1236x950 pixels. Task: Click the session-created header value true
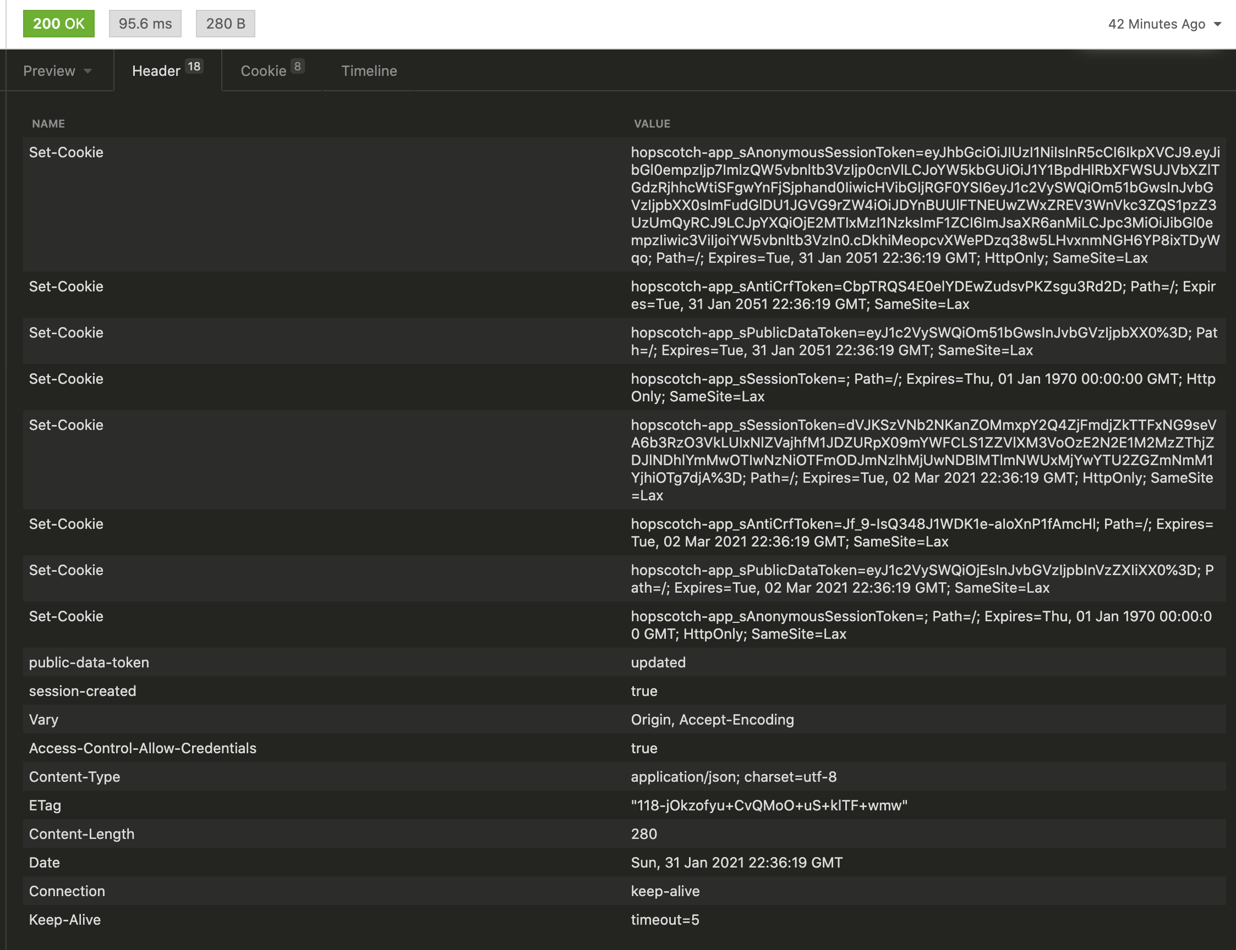point(644,691)
